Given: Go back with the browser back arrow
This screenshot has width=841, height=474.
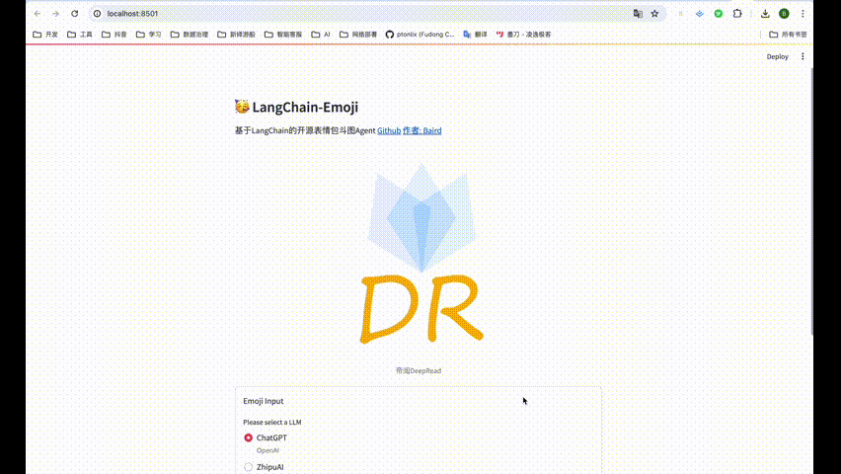Looking at the screenshot, I should (x=37, y=14).
